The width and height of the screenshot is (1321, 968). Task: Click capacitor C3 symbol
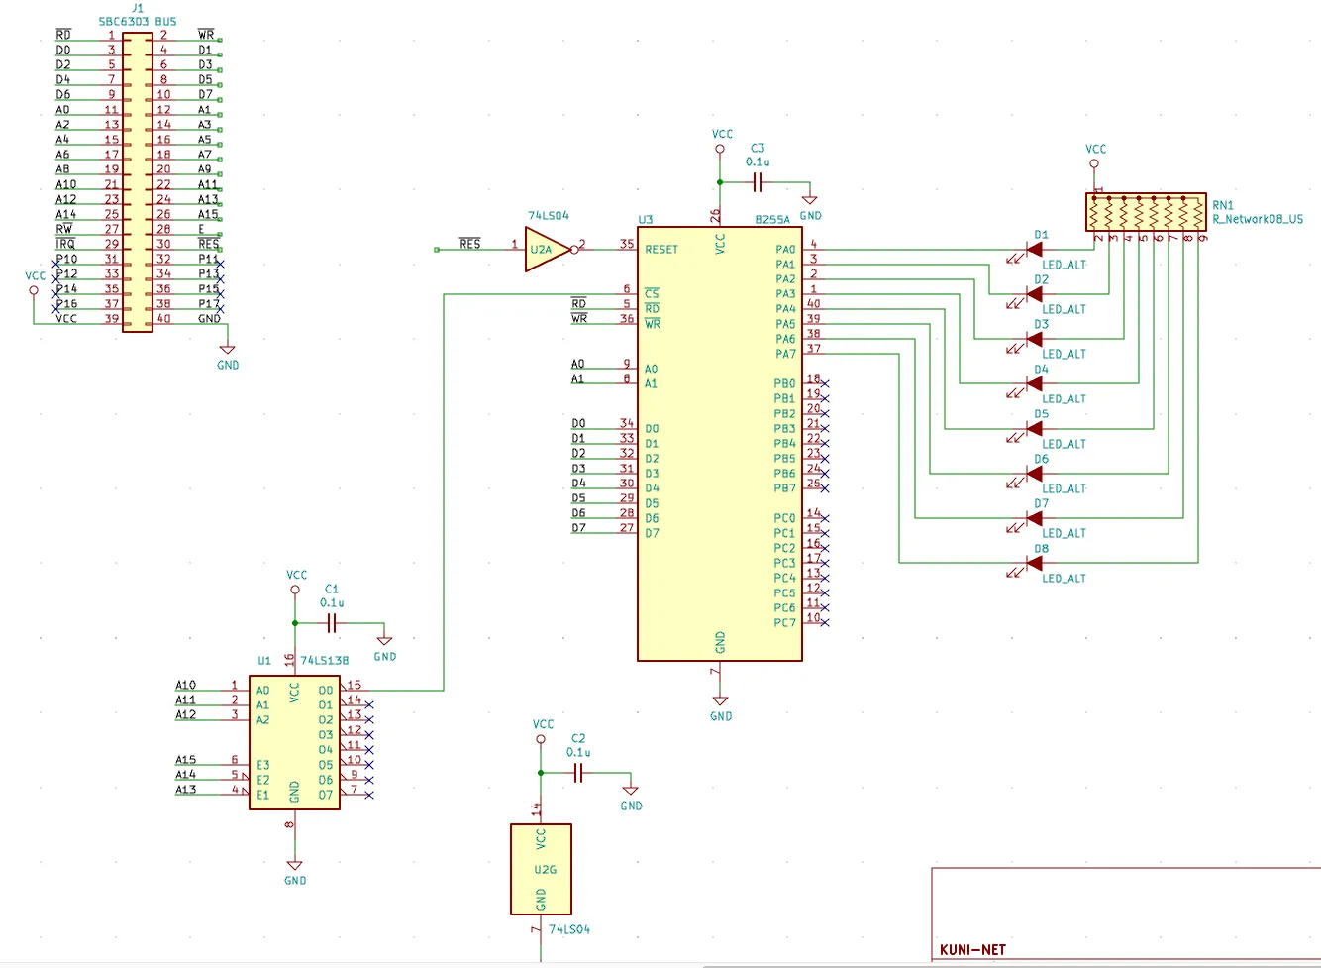(758, 182)
